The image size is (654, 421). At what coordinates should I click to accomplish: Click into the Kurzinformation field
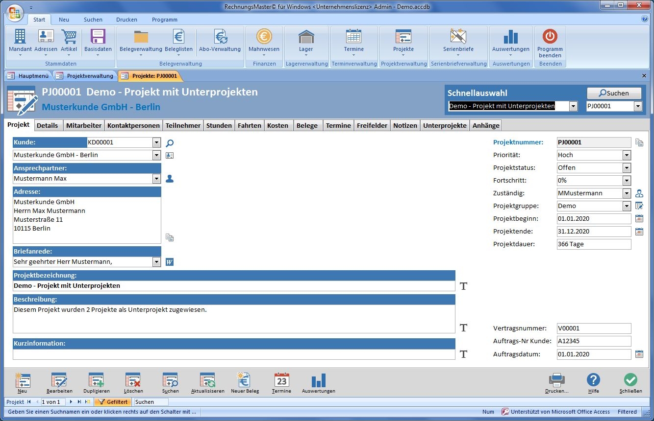234,354
